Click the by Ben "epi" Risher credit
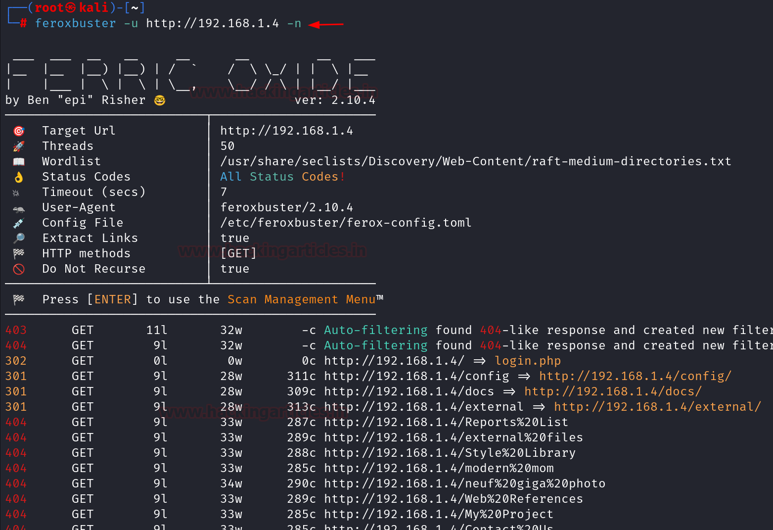The width and height of the screenshot is (773, 530). (76, 100)
